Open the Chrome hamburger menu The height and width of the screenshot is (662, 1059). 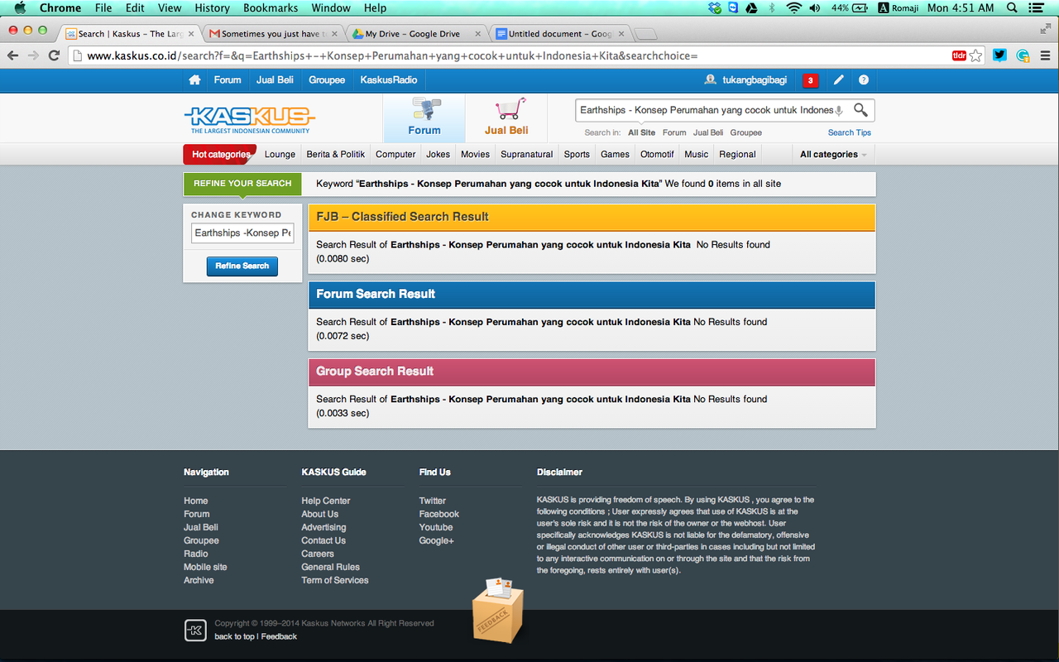tap(1046, 55)
